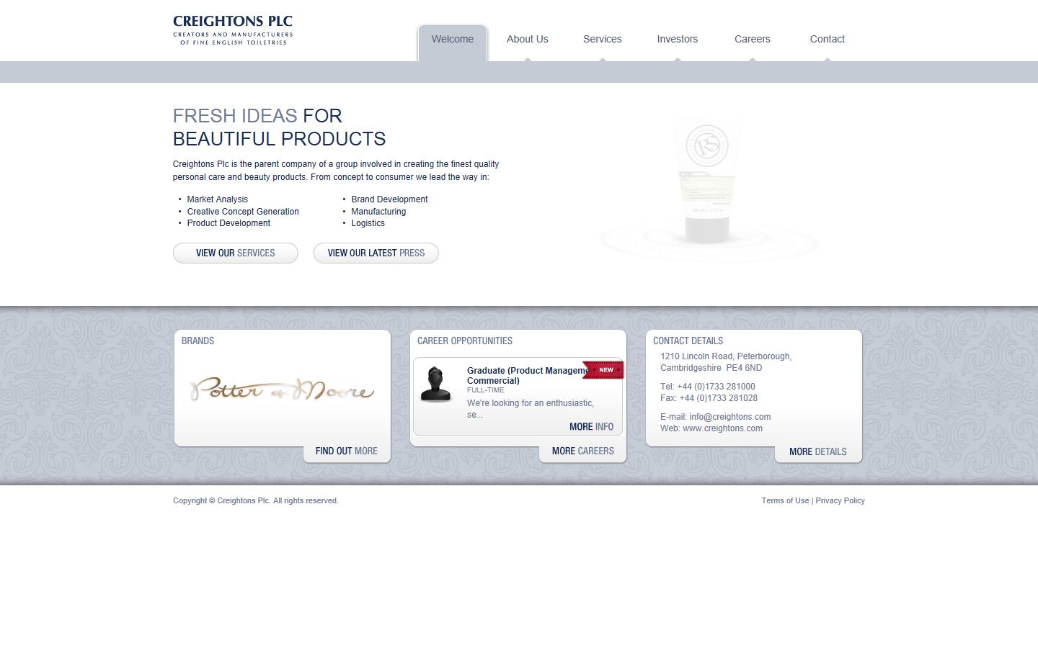Viewport: 1038px width, 648px height.
Task: Click the VIEW OUR LATEST PRESS button
Action: [x=376, y=253]
